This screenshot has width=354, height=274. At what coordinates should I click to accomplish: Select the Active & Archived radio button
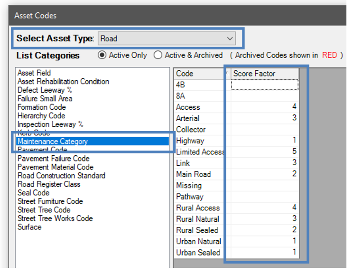point(158,55)
